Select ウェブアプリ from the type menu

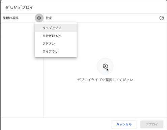(56, 28)
